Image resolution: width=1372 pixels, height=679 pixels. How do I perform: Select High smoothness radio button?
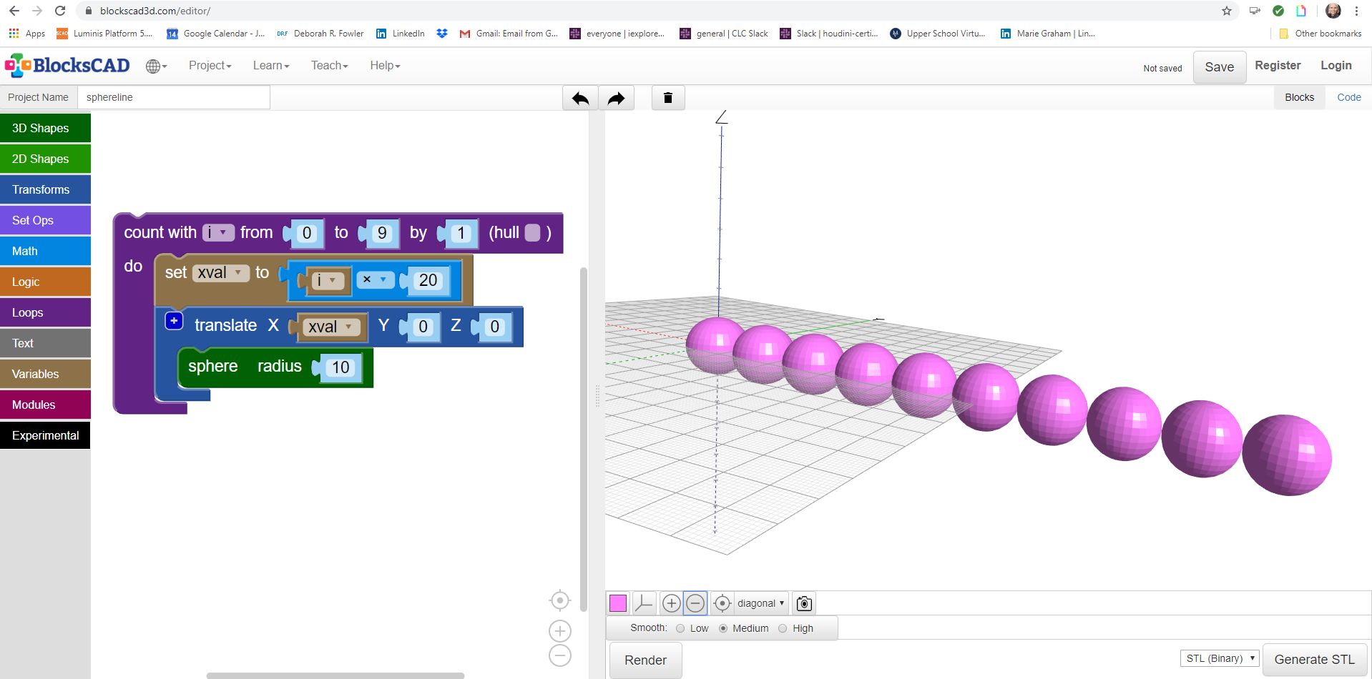click(x=783, y=628)
